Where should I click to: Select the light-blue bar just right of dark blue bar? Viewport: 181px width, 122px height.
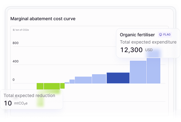pos(138,72)
